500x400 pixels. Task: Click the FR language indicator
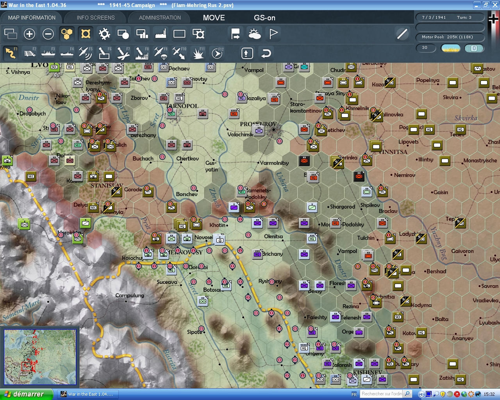point(354,394)
